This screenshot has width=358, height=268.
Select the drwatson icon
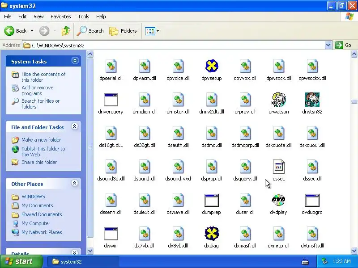pyautogui.click(x=278, y=100)
